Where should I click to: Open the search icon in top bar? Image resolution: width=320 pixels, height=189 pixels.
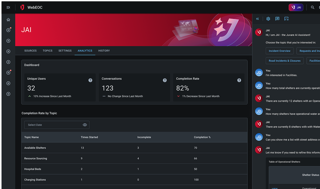coord(312,7)
